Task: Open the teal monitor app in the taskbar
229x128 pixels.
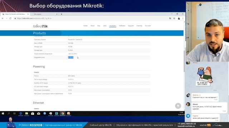Action: click(x=57, y=113)
